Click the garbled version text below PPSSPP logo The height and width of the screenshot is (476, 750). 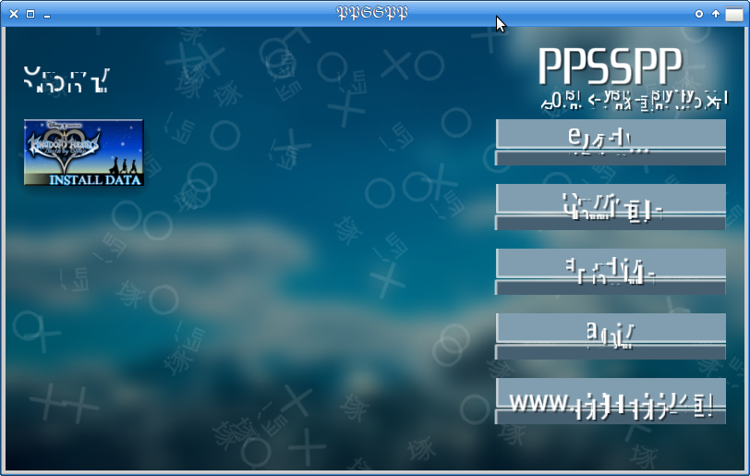coord(635,100)
